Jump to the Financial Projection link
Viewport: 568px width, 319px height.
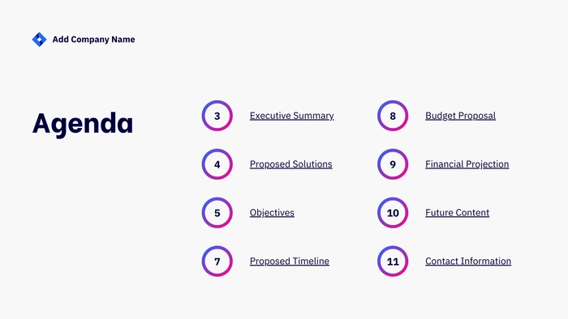tap(467, 164)
